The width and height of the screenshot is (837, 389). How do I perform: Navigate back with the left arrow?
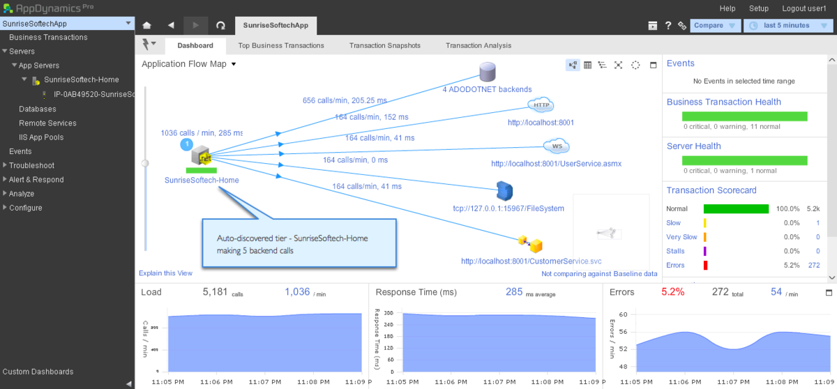(171, 25)
